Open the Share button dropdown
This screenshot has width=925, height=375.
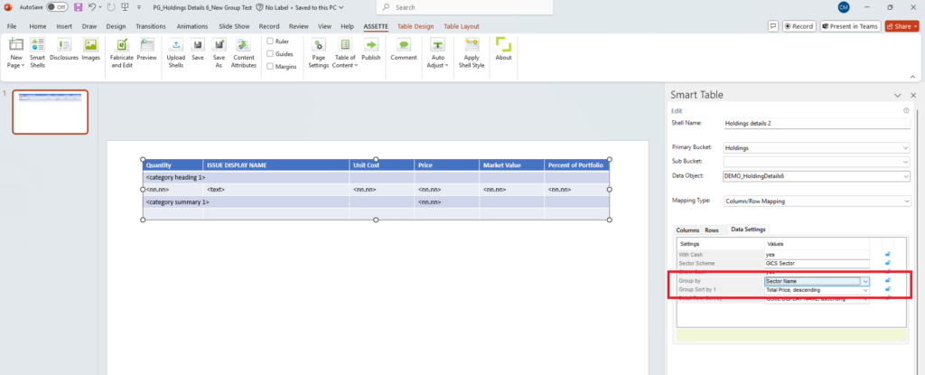pyautogui.click(x=915, y=26)
